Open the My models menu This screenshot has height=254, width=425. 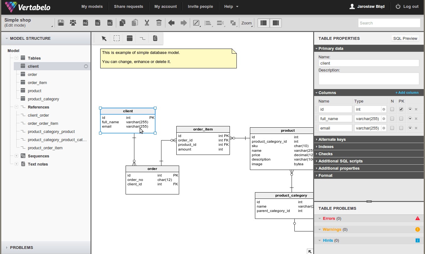[92, 7]
